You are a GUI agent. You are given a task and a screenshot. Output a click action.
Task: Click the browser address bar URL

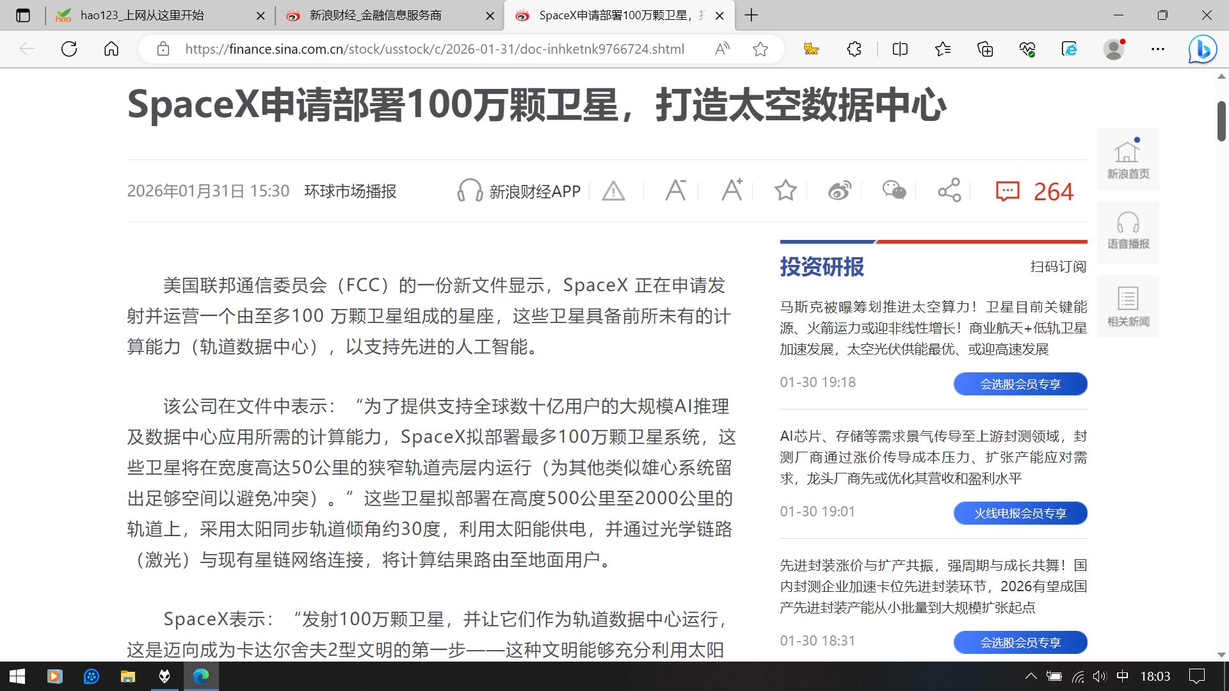click(x=434, y=49)
